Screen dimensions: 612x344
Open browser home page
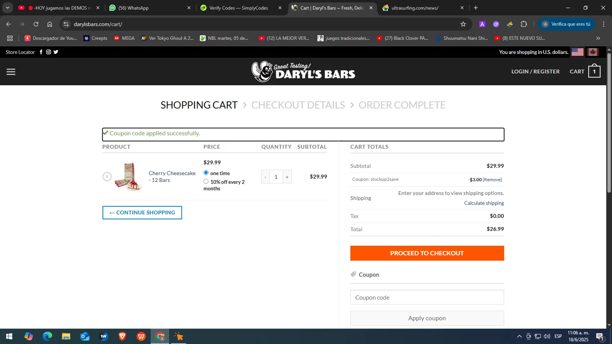(50, 24)
